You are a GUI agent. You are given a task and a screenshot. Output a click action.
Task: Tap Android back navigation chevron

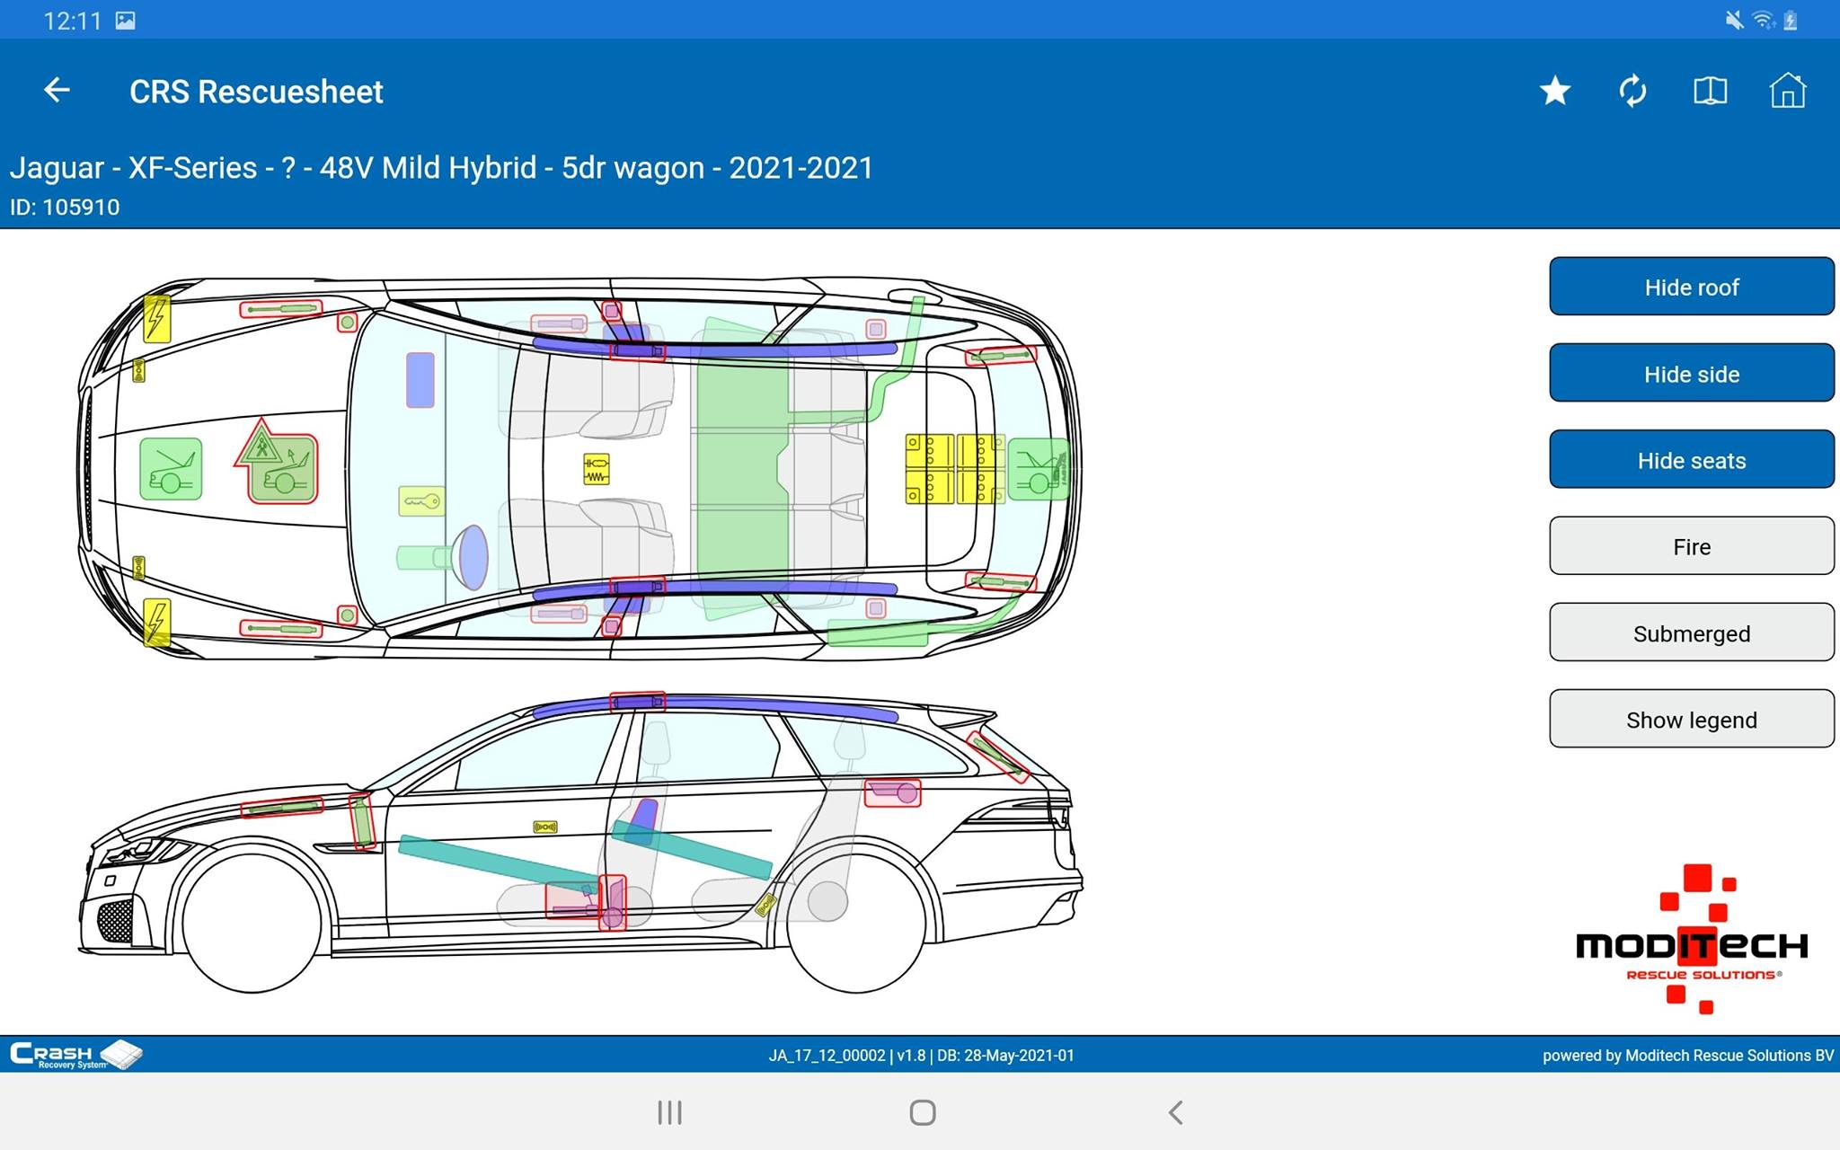pos(1175,1112)
